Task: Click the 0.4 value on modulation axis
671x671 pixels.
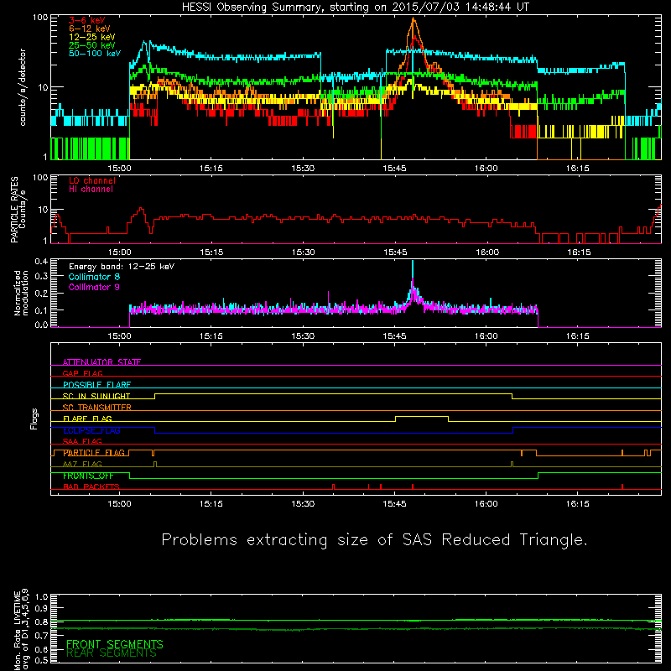Action: 41,262
